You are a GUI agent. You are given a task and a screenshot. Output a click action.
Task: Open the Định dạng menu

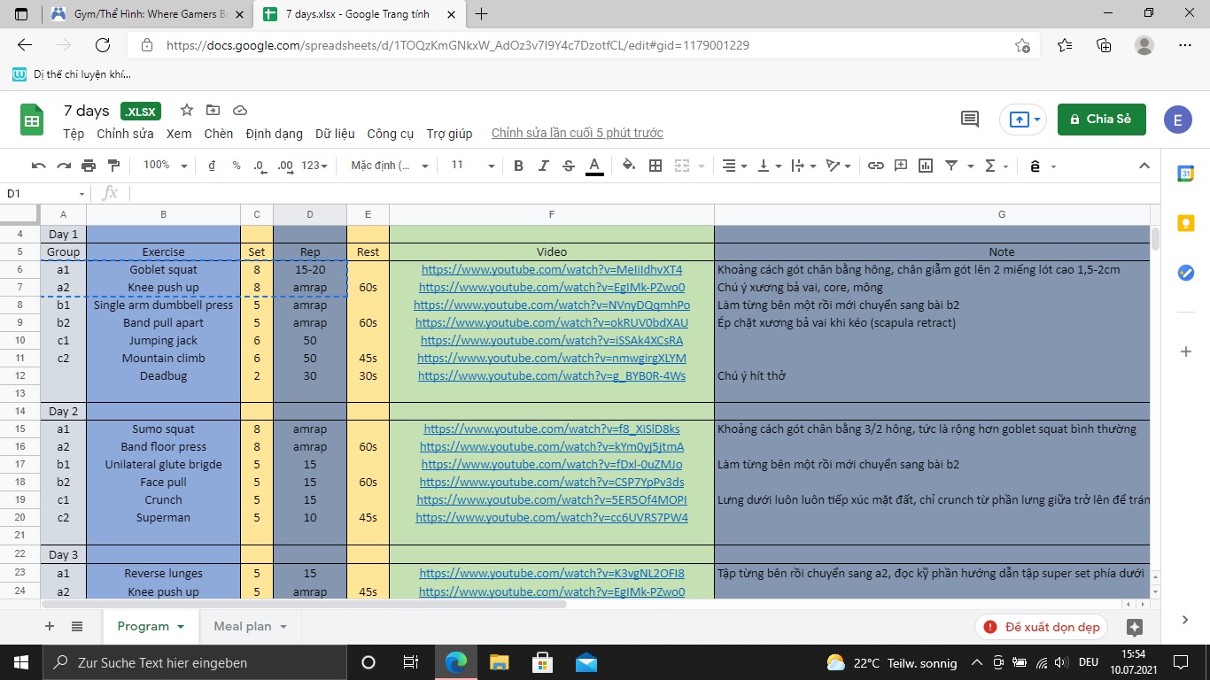(x=274, y=133)
